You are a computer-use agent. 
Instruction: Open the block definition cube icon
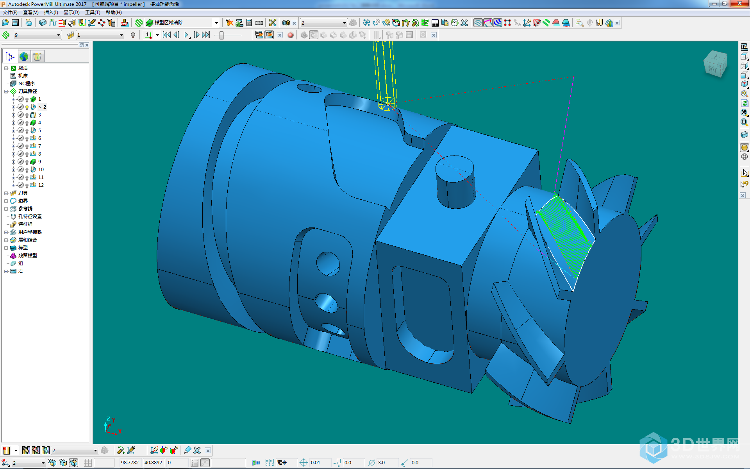pyautogui.click(x=43, y=23)
